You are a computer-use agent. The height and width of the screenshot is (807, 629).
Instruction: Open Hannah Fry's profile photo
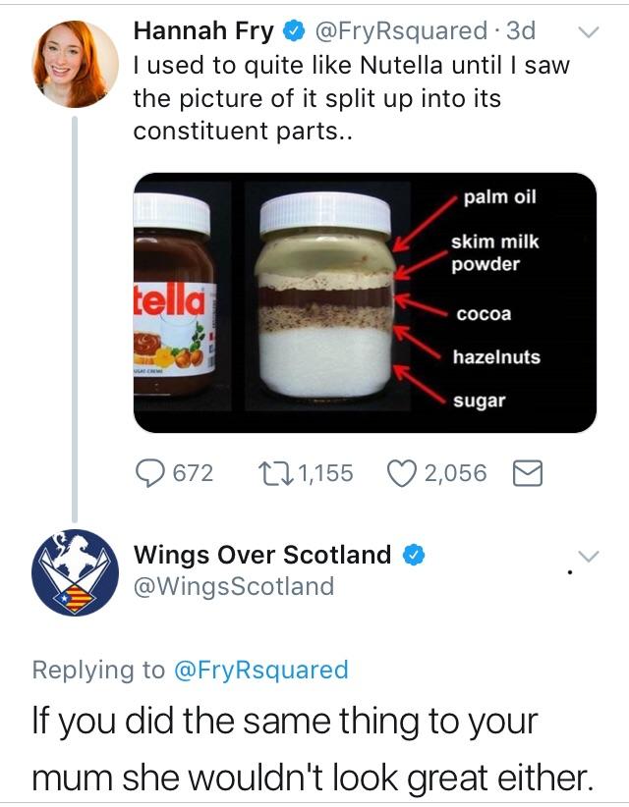coord(75,64)
